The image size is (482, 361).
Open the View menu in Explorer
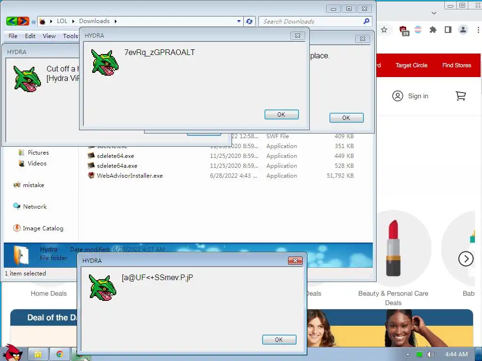(x=49, y=36)
